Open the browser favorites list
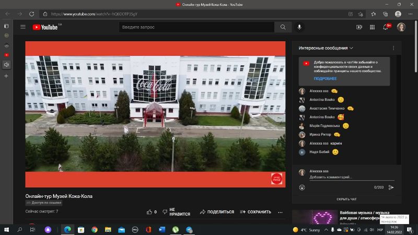This screenshot has height=235, width=418. (373, 14)
